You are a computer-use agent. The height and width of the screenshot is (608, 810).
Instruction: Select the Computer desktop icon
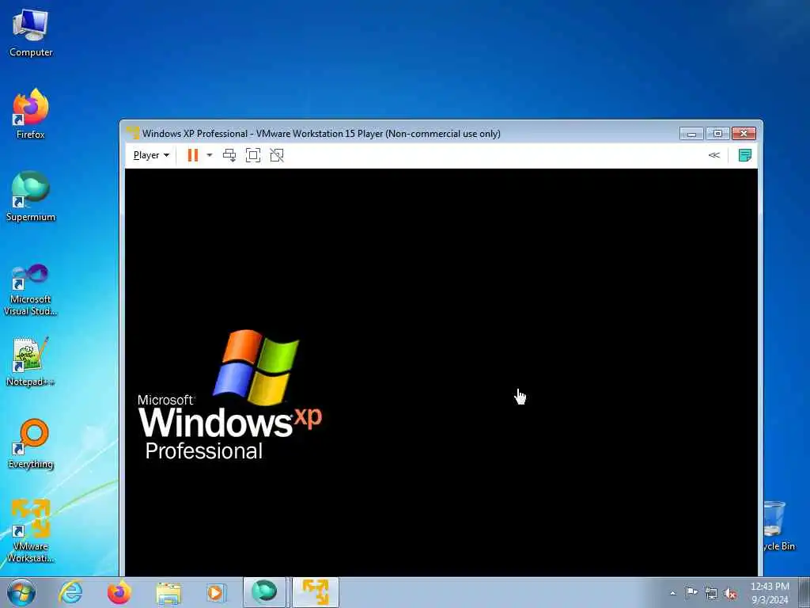pos(31,33)
